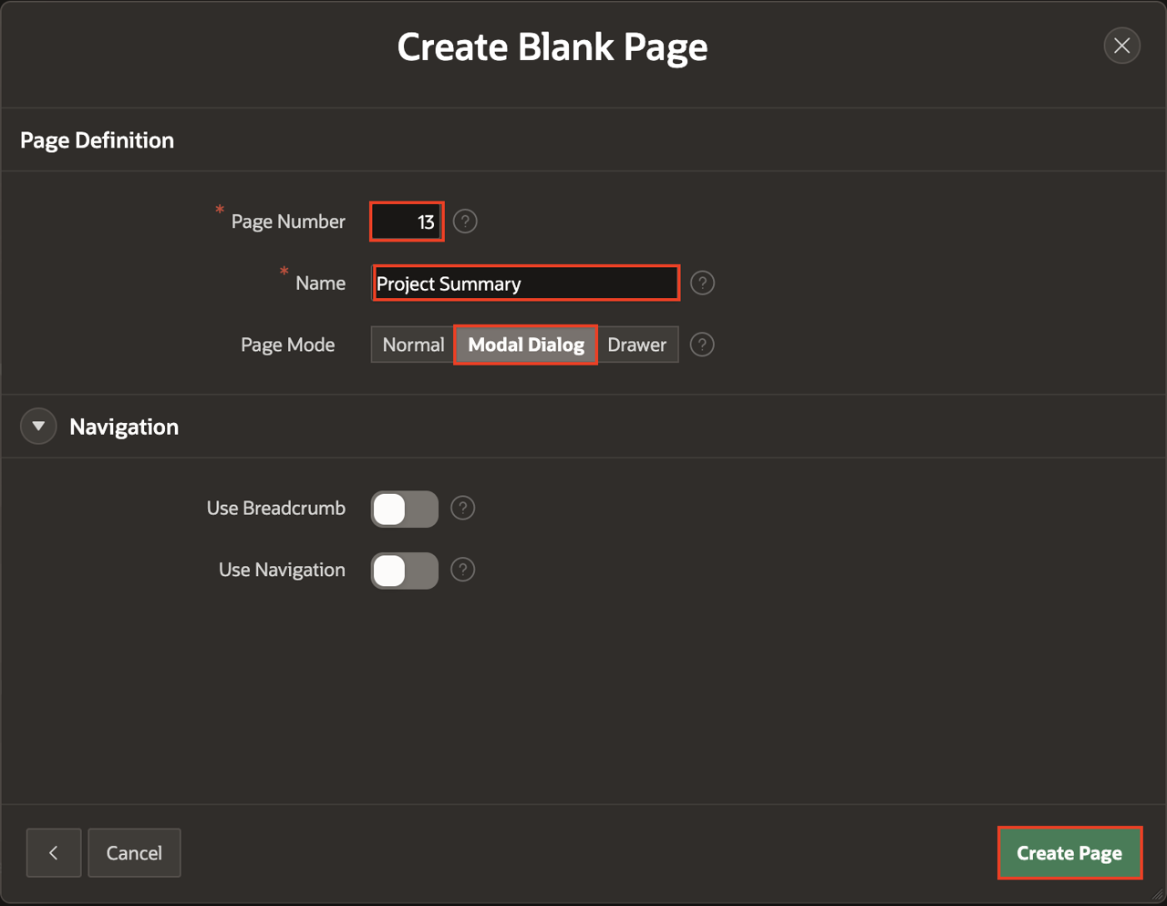Open help for the Page Number field
Viewport: 1167px width, 906px height.
[465, 221]
